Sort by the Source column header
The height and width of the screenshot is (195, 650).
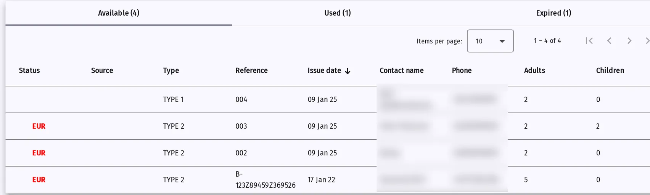pos(102,70)
